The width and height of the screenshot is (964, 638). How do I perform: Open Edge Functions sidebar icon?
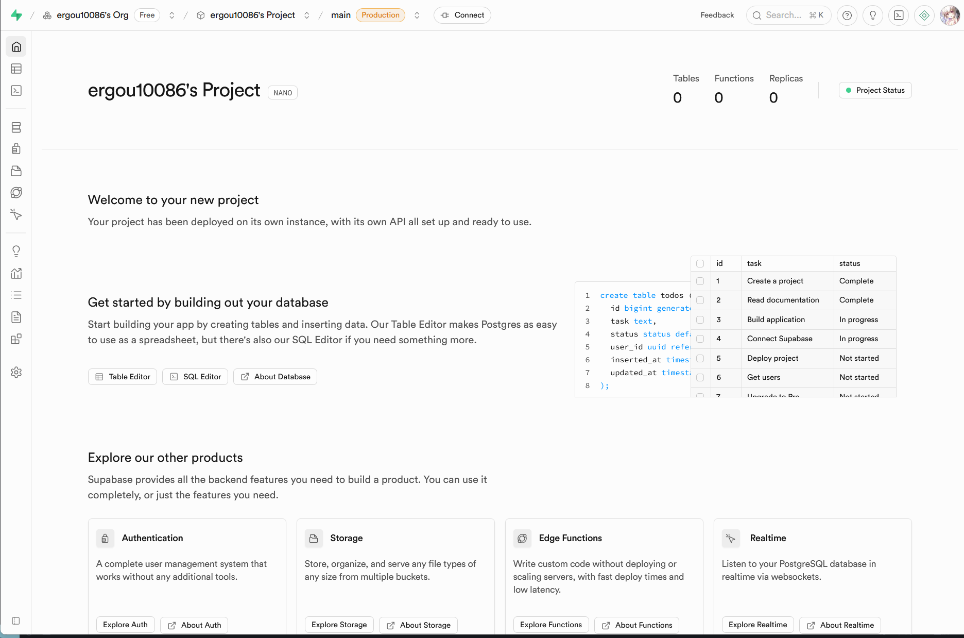pos(16,193)
